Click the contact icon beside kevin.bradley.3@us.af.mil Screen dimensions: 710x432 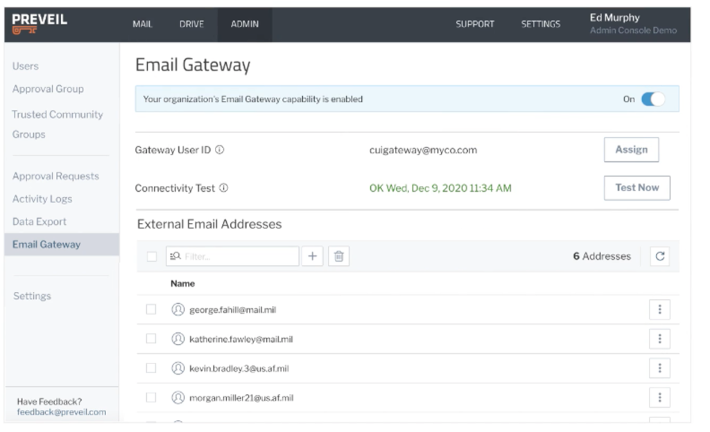pos(178,368)
